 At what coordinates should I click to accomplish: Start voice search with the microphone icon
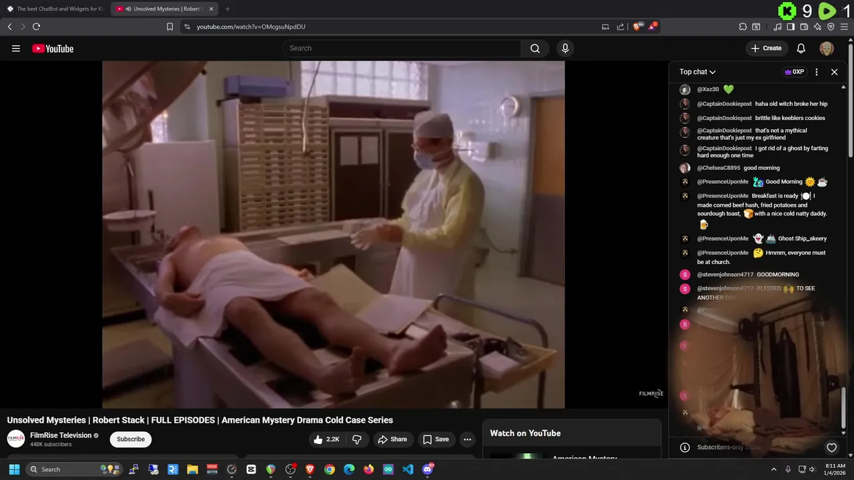pyautogui.click(x=565, y=48)
